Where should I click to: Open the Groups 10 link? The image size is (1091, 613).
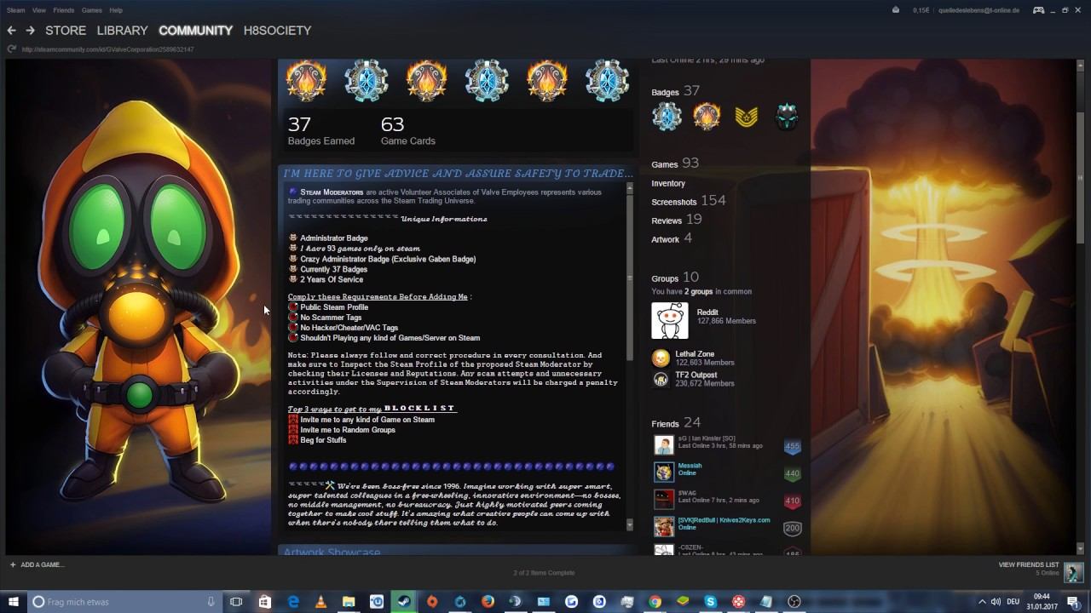(675, 278)
